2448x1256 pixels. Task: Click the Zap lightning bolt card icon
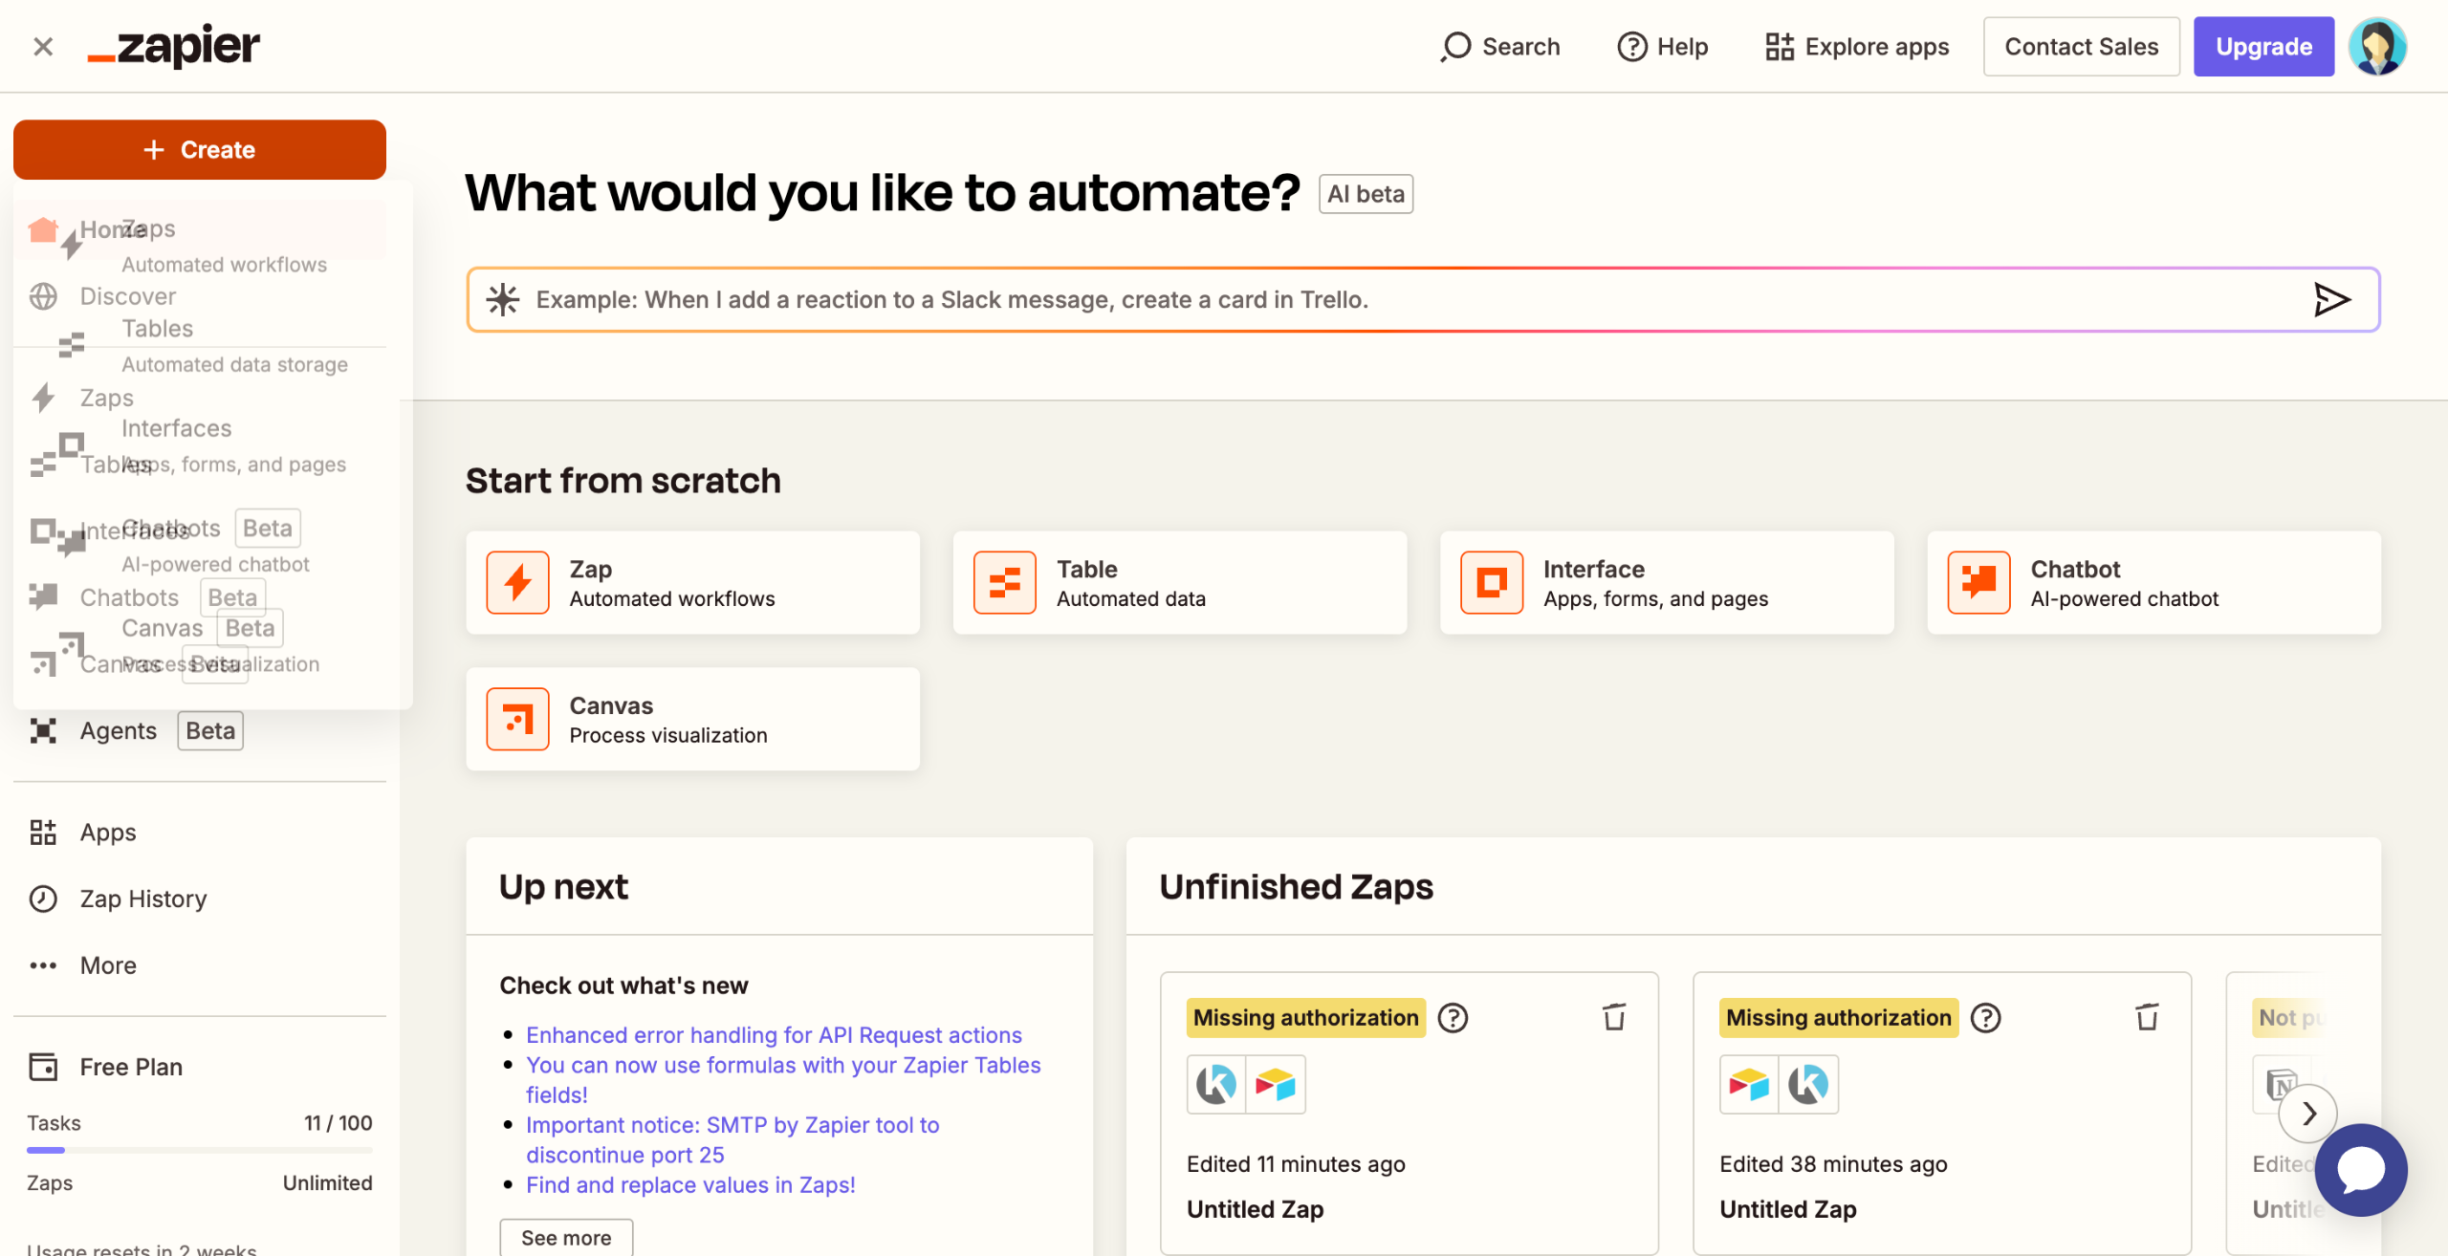(517, 582)
